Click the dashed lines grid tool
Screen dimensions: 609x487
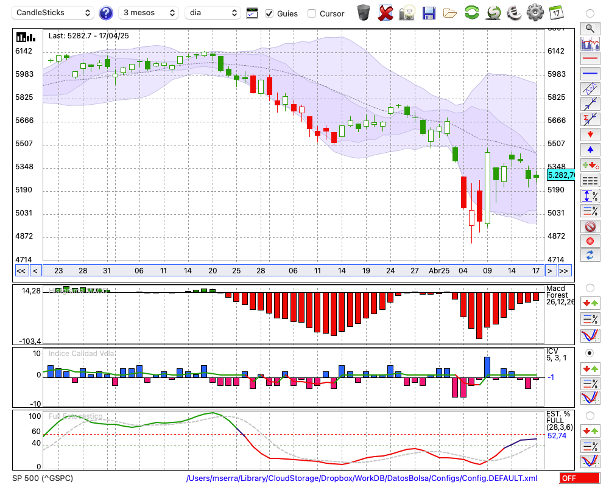point(590,181)
